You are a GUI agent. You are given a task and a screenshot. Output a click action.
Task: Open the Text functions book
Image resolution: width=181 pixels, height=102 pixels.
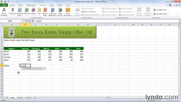[39, 12]
